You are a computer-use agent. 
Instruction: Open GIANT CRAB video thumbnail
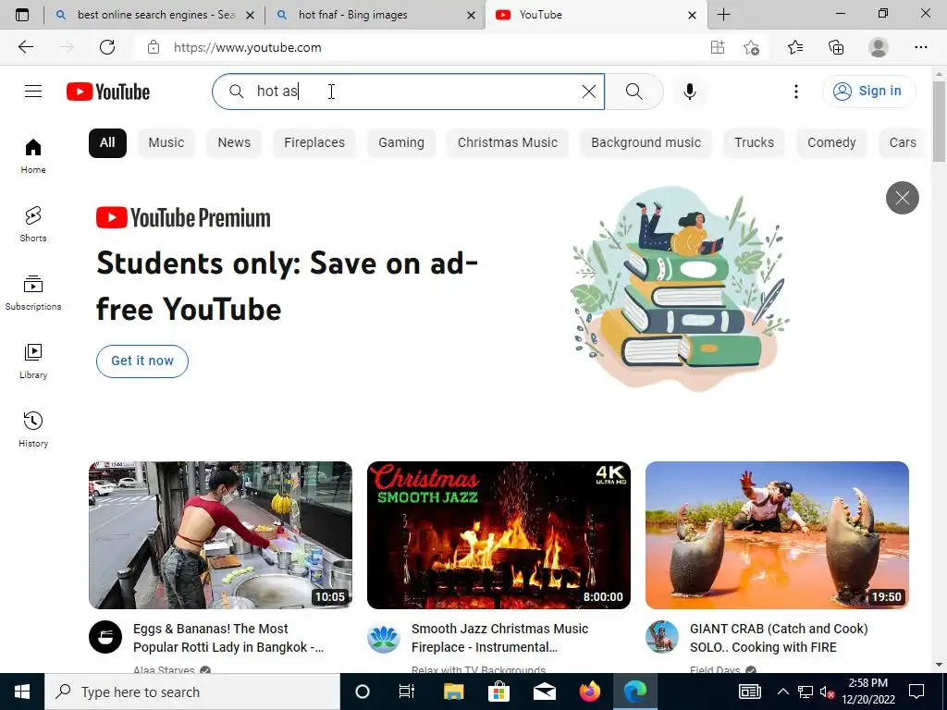click(x=777, y=535)
